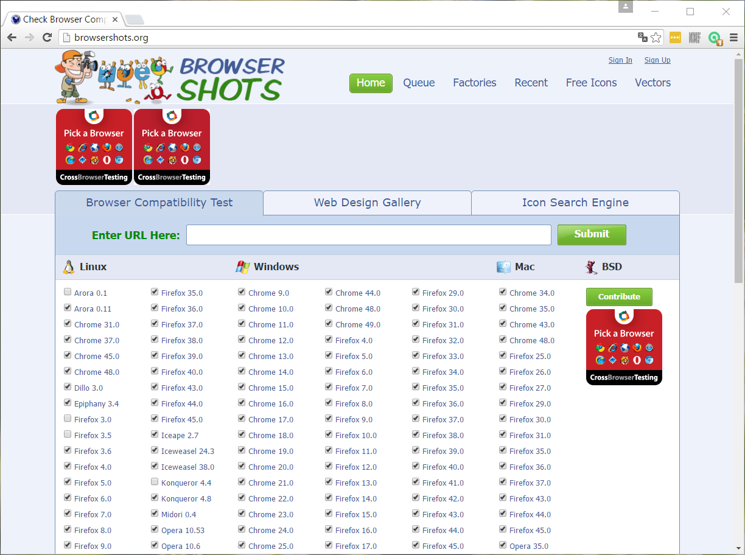Image resolution: width=745 pixels, height=555 pixels.
Task: Click the BSD heading text
Action: point(612,267)
